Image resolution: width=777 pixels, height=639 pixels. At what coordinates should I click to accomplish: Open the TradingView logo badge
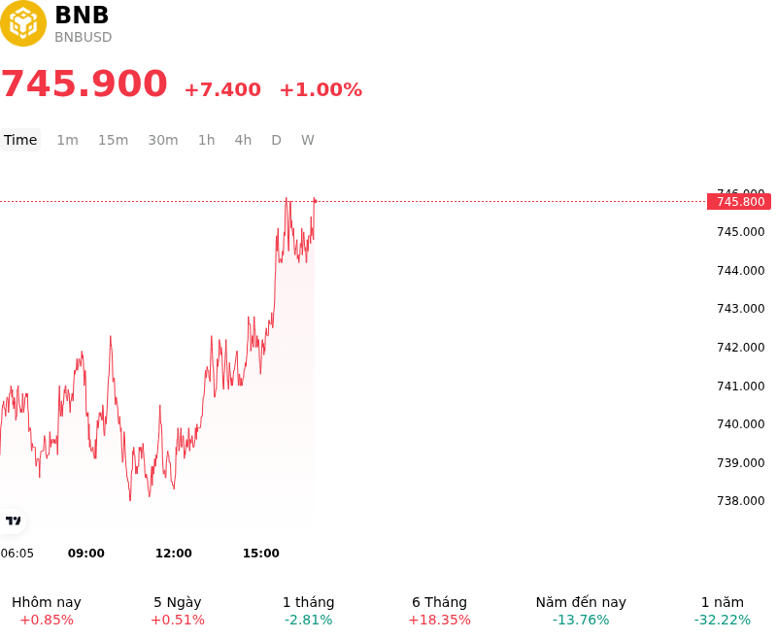pos(13,521)
